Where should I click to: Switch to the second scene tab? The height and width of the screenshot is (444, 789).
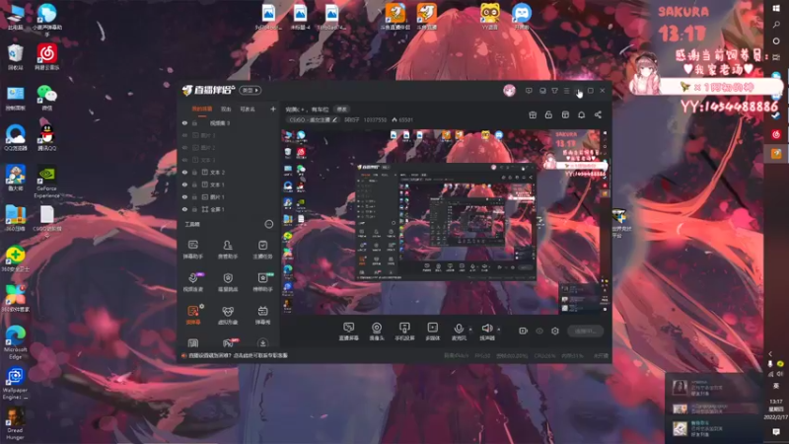(x=226, y=109)
